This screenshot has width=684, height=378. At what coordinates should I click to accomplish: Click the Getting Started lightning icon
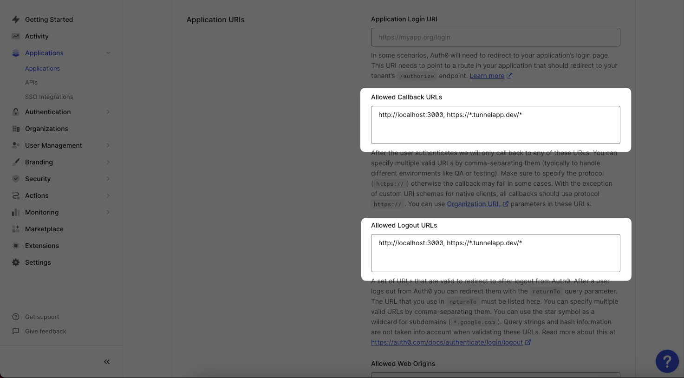pyautogui.click(x=16, y=20)
